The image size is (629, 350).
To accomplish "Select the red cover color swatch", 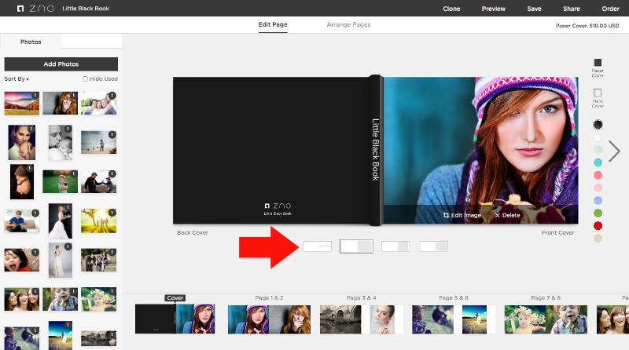I will [598, 225].
